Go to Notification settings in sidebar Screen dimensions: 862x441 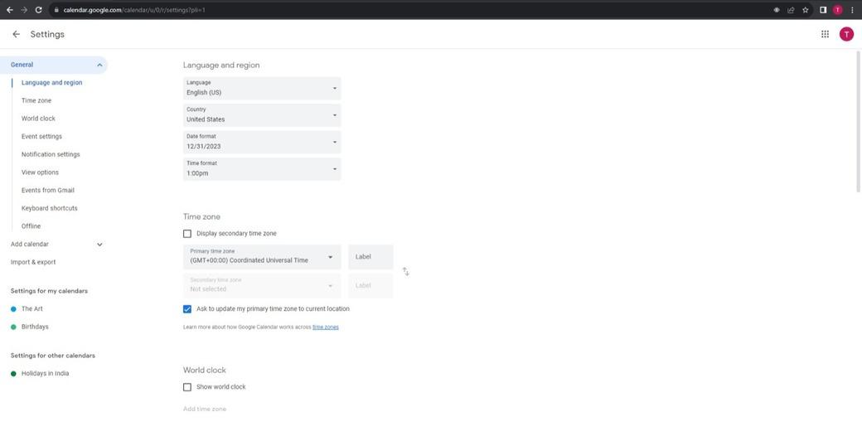(51, 154)
